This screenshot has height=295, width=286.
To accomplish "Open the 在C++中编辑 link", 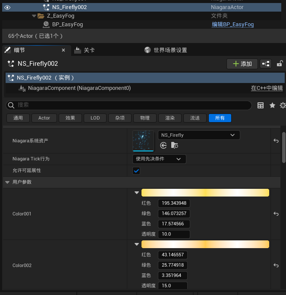I will 267,88.
